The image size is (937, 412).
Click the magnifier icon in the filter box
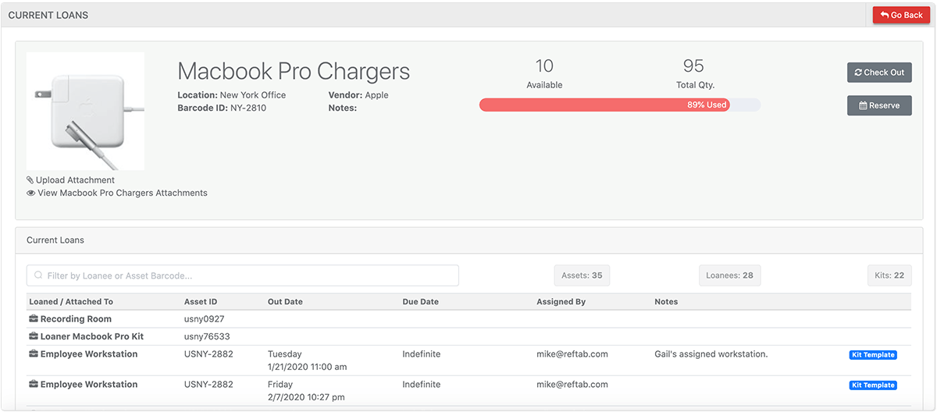tap(38, 275)
